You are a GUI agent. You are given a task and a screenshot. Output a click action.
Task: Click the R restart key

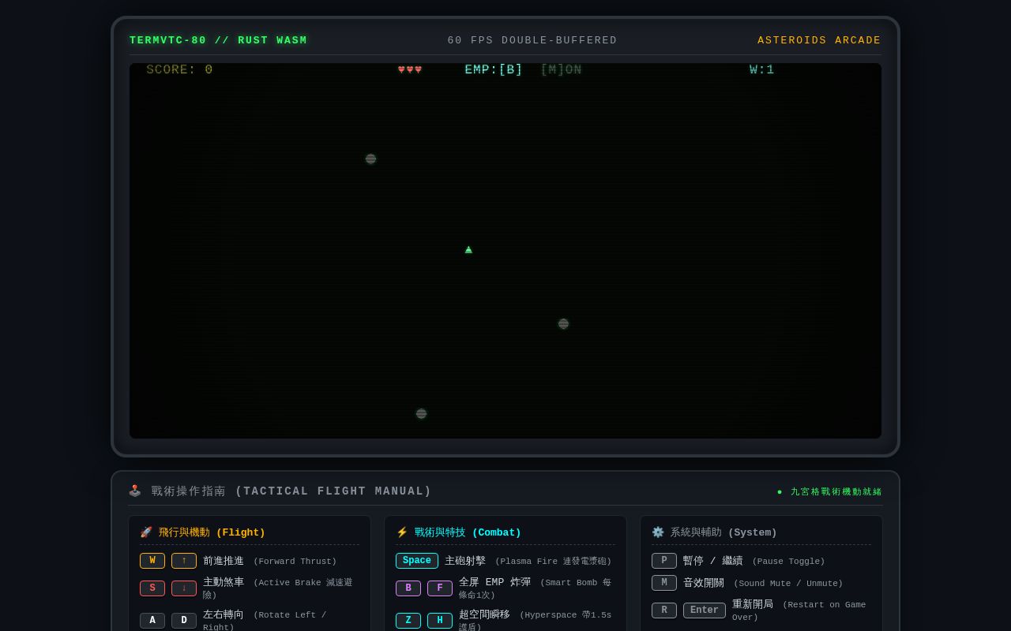pyautogui.click(x=664, y=610)
